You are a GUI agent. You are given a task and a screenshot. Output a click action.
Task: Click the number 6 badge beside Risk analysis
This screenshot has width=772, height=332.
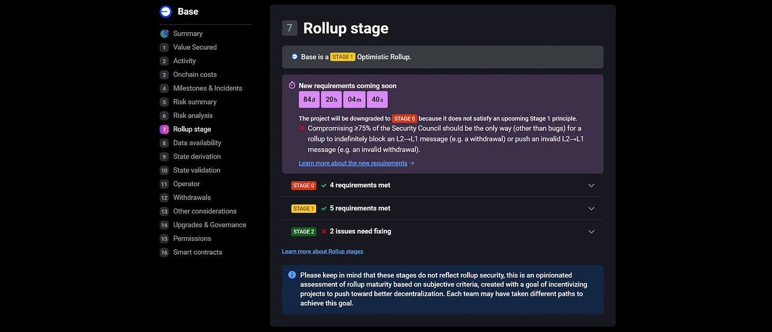[x=164, y=115]
